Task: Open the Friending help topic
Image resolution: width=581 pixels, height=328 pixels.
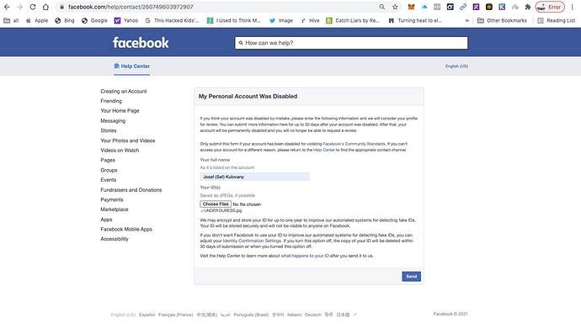Action: pyautogui.click(x=111, y=101)
